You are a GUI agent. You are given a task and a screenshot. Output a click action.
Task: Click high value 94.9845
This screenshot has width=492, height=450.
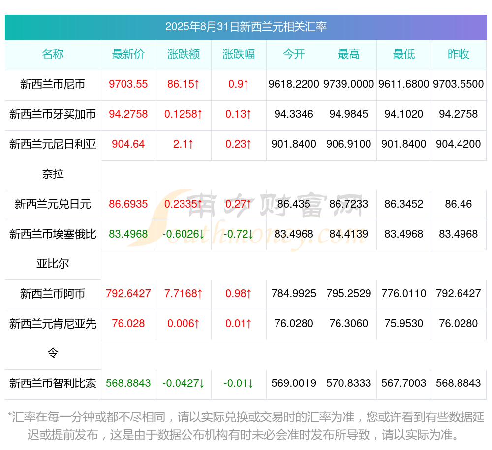pos(349,114)
